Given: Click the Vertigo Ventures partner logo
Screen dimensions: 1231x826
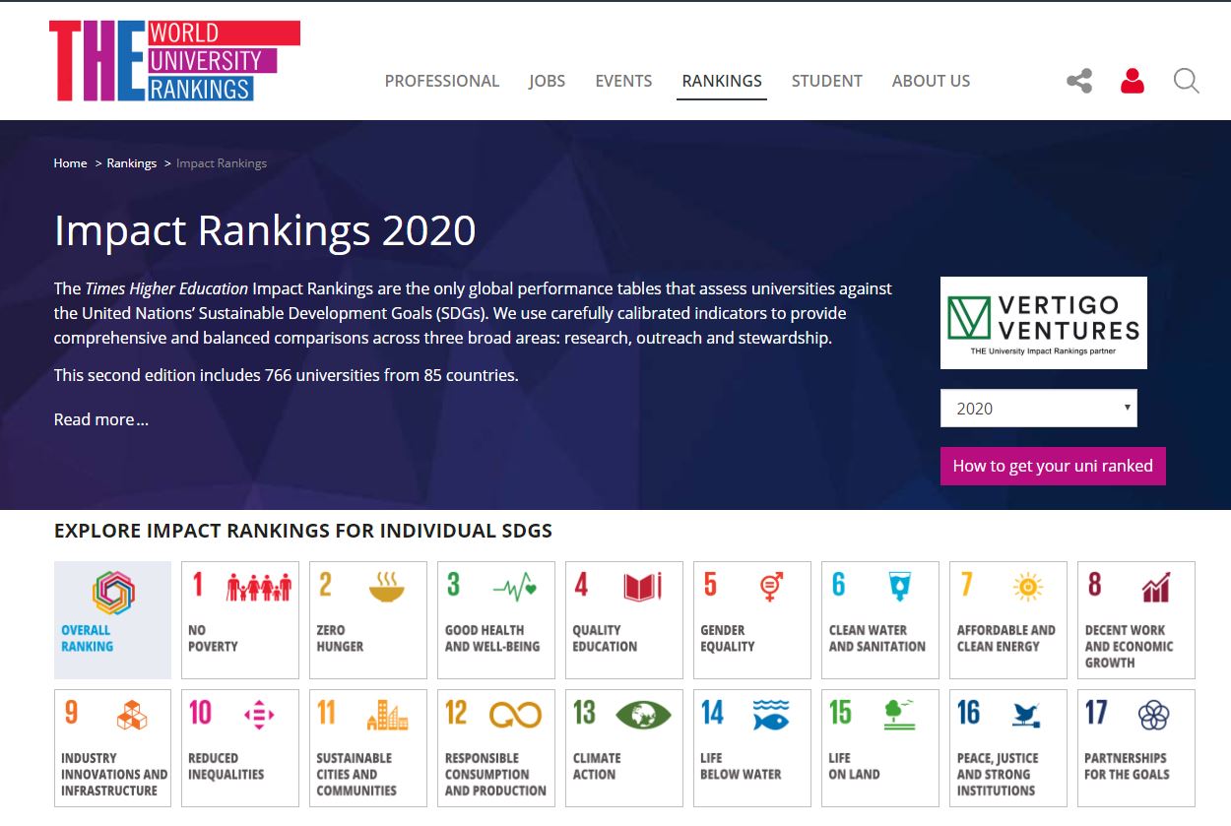Looking at the screenshot, I should (x=1043, y=323).
